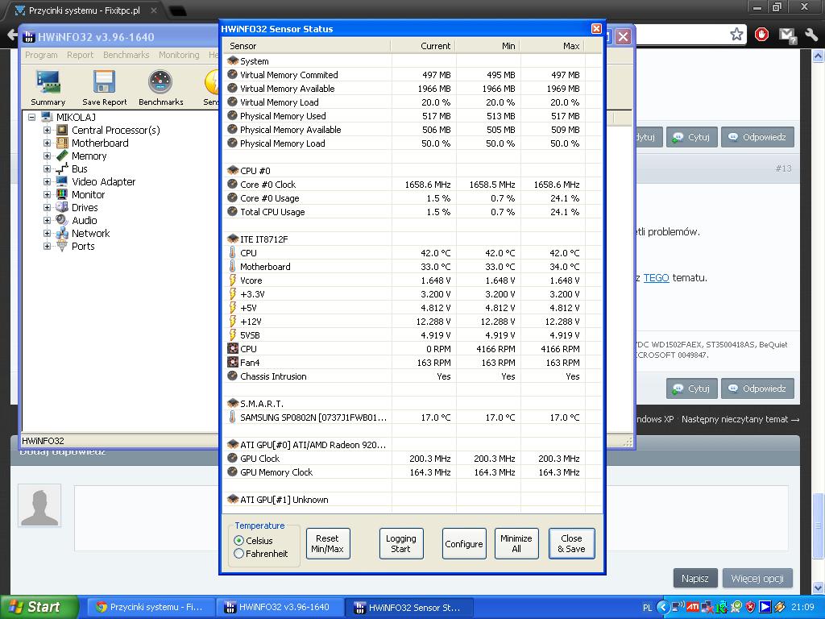
Task: Select the Monitor tree icon
Action: [62, 194]
